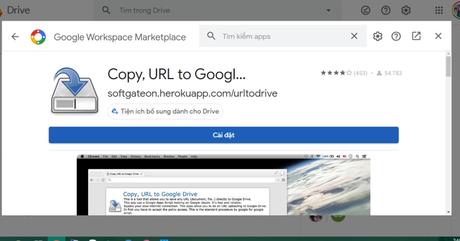Click the Tiện ích bổ sung dành cho Drive chip
This screenshot has width=460, height=241.
(x=165, y=111)
